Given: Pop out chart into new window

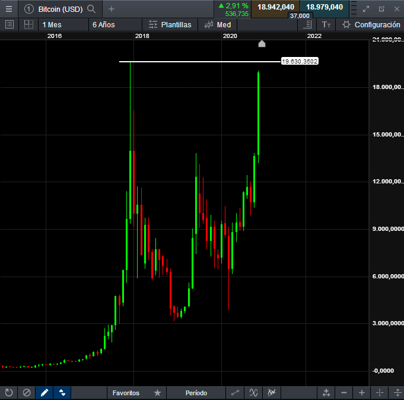Looking at the screenshot, I should tap(381, 9).
